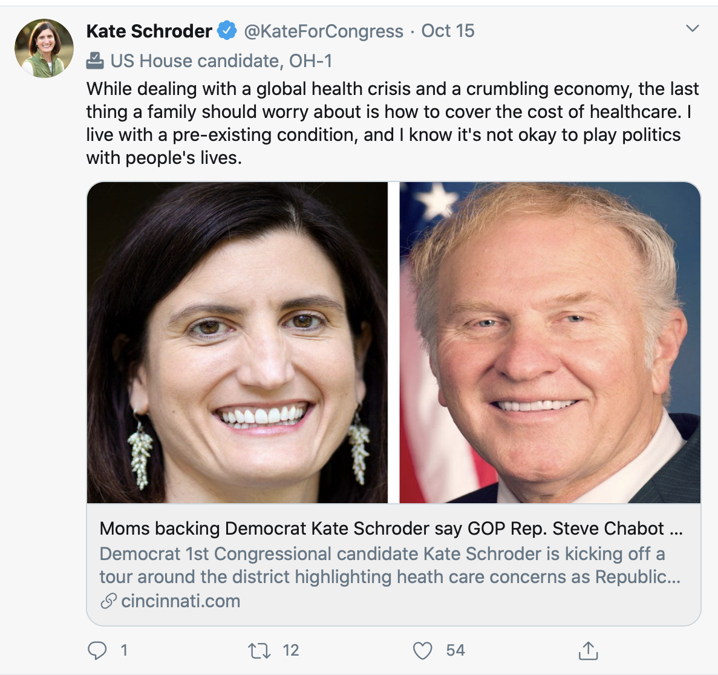Click the US House candidate, OH-1 label
This screenshot has width=718, height=675.
tap(221, 61)
